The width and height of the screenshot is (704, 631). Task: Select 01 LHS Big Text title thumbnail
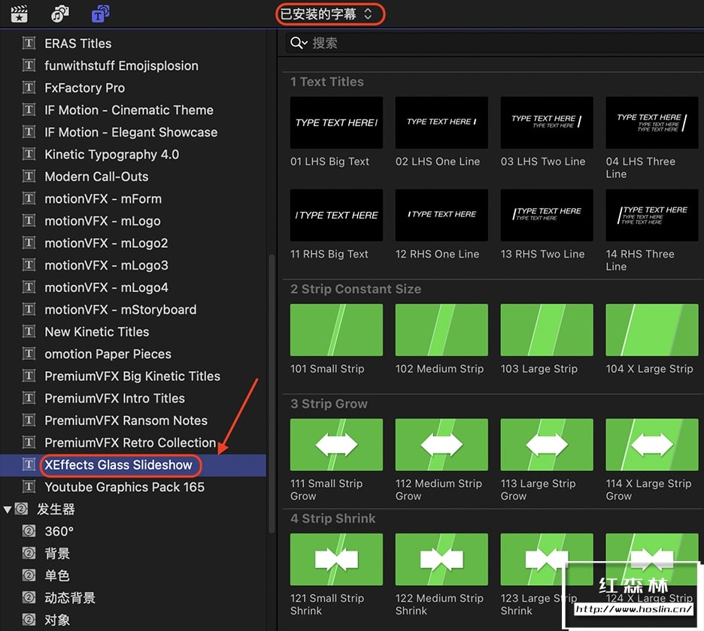(336, 122)
